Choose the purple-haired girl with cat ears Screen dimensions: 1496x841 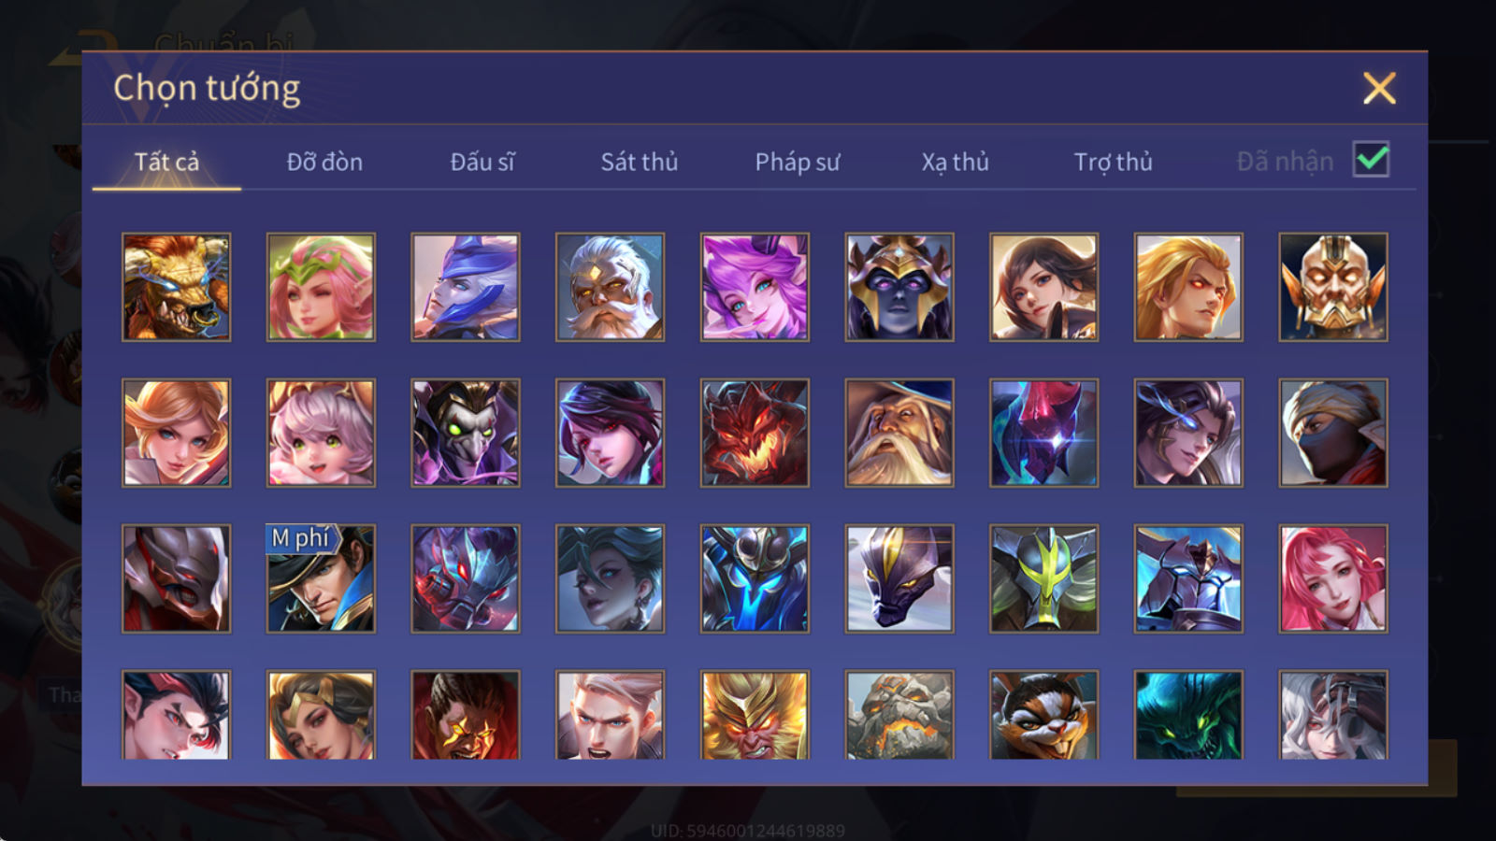click(x=755, y=287)
